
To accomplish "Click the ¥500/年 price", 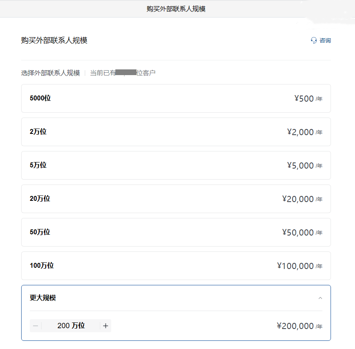I will [308, 98].
